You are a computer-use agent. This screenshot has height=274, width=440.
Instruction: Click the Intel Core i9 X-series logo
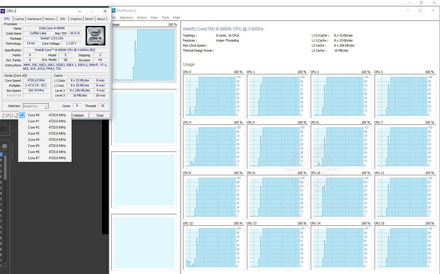click(x=95, y=36)
